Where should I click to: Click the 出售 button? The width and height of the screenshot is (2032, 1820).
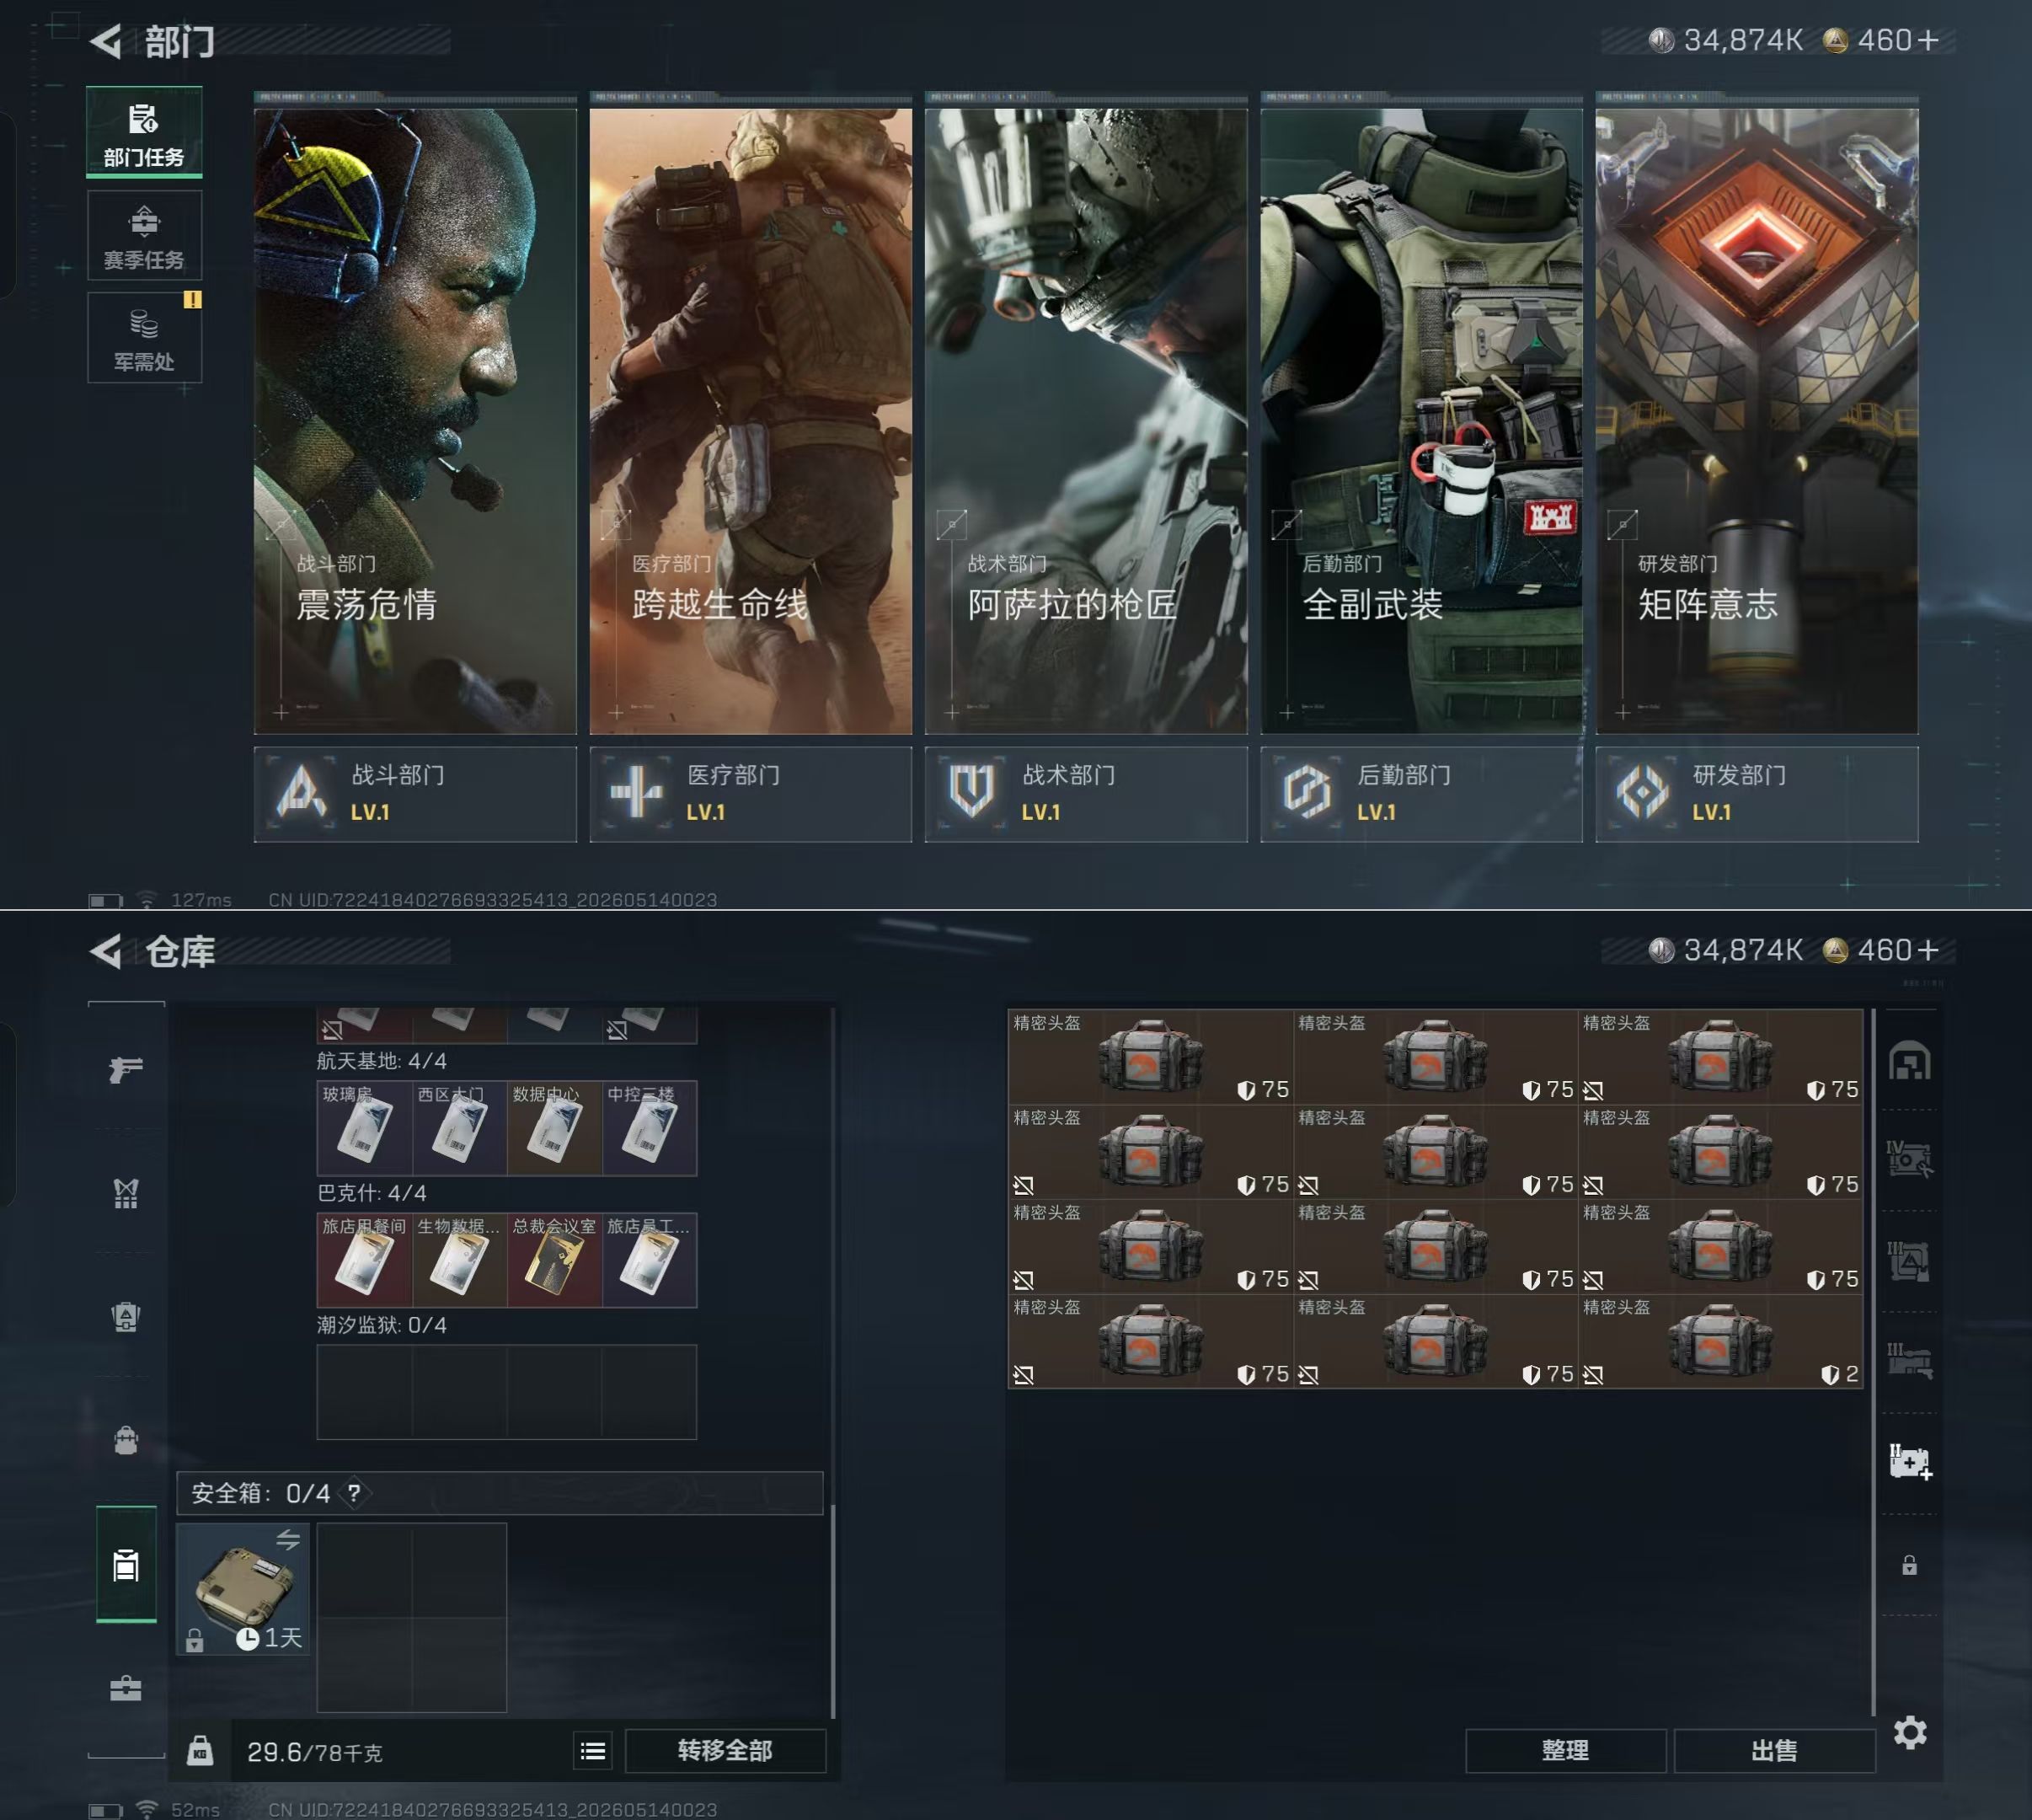(1774, 1751)
